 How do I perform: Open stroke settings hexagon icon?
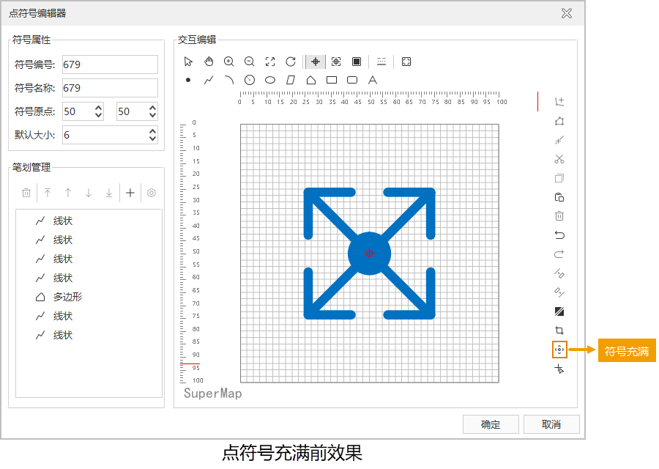(x=152, y=193)
